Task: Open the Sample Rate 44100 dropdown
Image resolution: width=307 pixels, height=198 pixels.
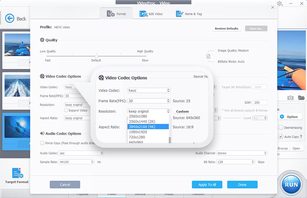Action: point(76,162)
